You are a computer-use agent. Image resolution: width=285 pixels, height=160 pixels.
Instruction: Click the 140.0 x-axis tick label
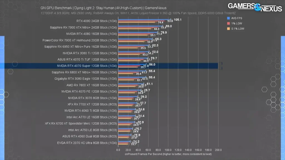188,150
